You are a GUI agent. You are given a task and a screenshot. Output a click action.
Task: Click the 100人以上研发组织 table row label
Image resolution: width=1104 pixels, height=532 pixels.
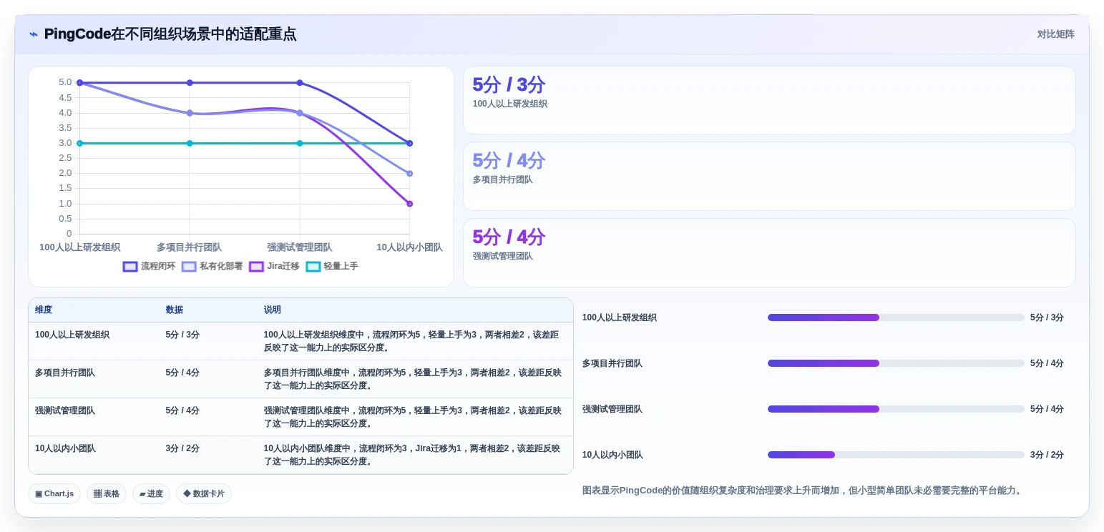click(72, 335)
